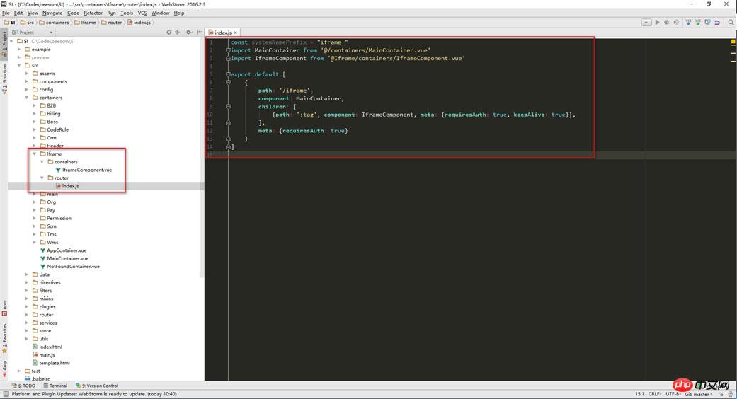
Task: Click the Run button in toolbar
Action: [657, 23]
